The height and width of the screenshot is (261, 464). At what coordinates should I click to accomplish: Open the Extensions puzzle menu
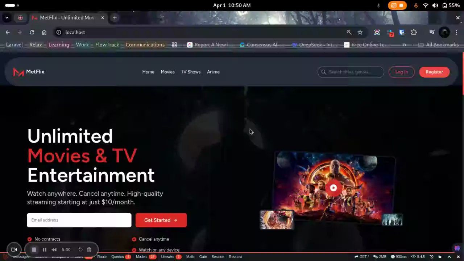(x=414, y=32)
